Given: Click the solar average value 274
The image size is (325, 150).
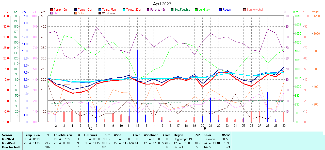Looking at the screenshot, I should click(228, 147).
